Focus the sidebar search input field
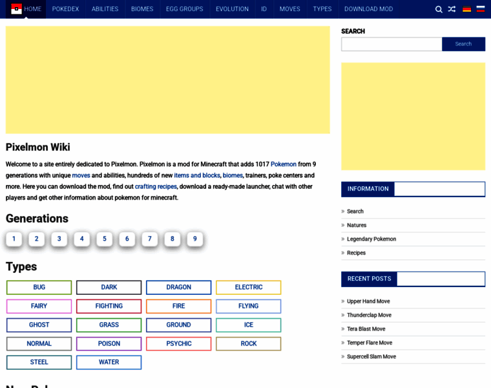 click(392, 44)
